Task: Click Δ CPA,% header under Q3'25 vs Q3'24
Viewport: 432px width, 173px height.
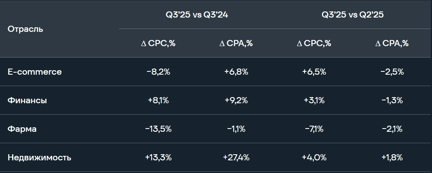Action: coord(236,43)
